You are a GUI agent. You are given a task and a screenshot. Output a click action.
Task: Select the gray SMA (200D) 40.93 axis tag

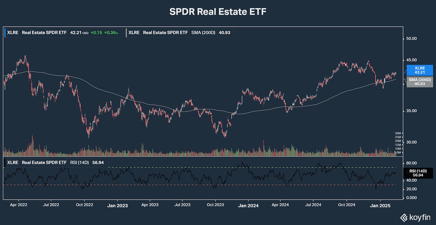419,82
